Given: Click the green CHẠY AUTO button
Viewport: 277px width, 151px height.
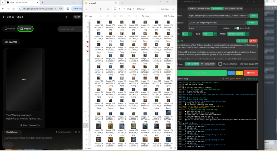Looking at the screenshot, I should 202,73.
